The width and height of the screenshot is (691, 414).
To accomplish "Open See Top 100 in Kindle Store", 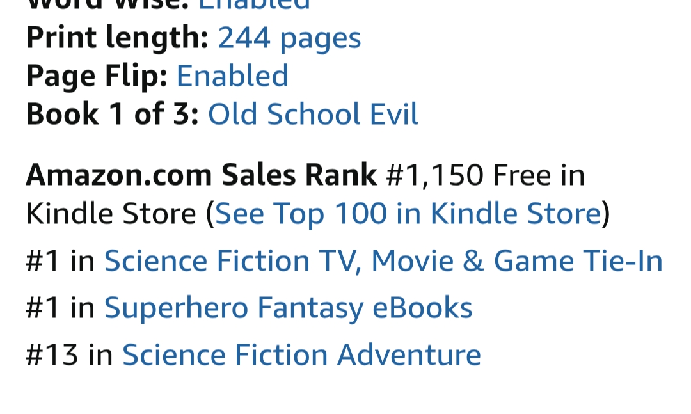I will click(x=408, y=213).
